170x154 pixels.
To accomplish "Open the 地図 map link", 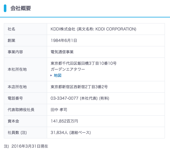I will [58, 75].
